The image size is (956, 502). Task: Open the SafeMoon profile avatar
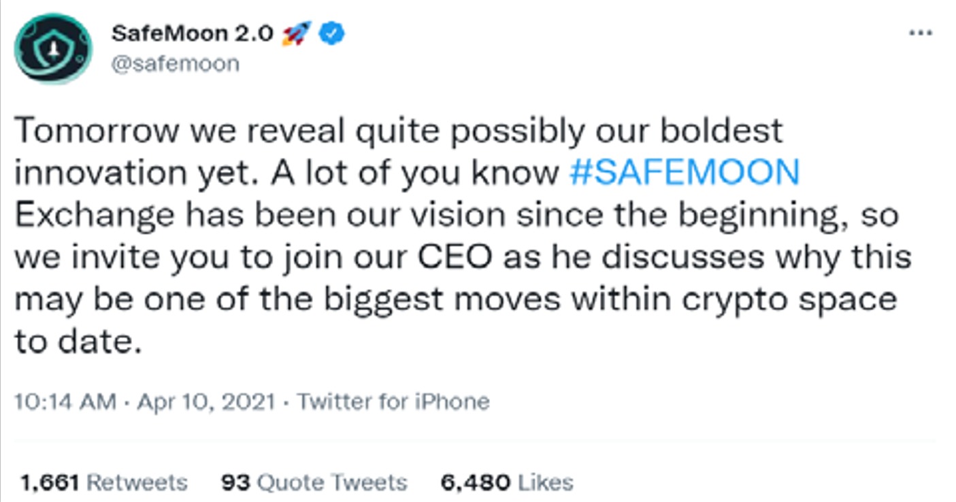click(x=53, y=48)
